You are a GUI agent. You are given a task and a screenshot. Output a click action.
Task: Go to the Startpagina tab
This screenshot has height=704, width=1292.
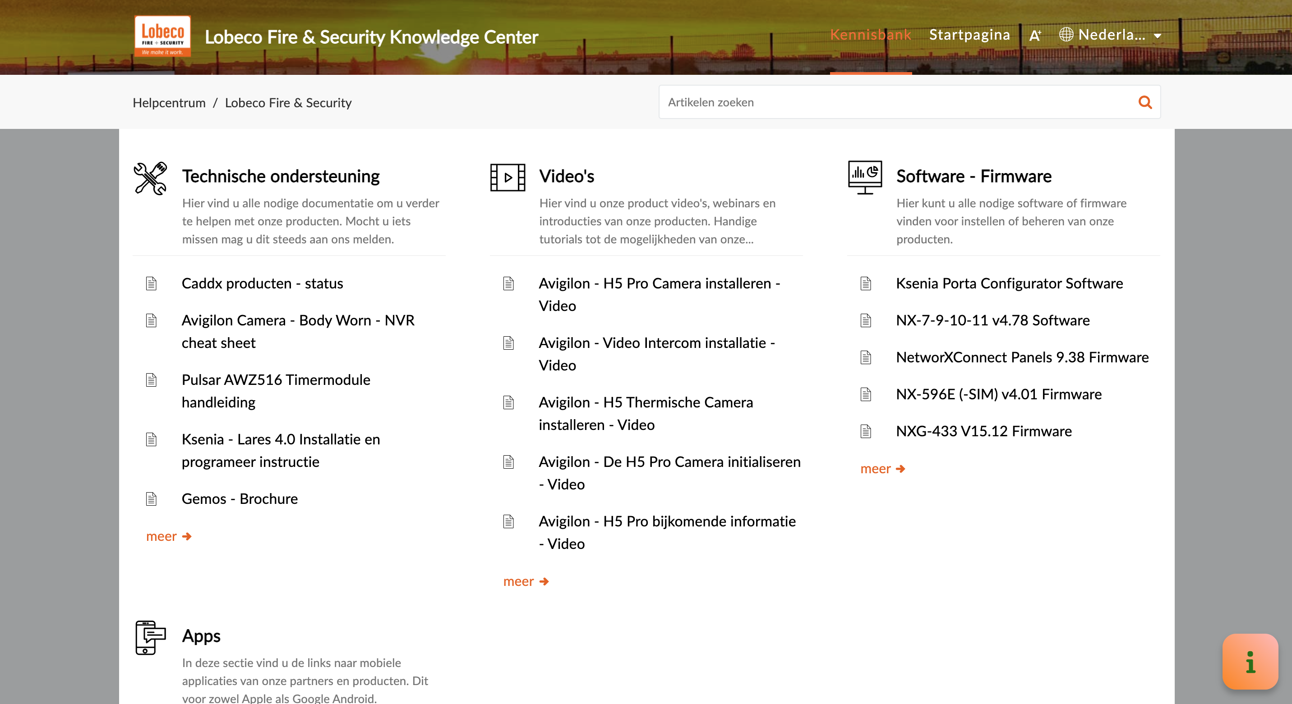tap(969, 35)
